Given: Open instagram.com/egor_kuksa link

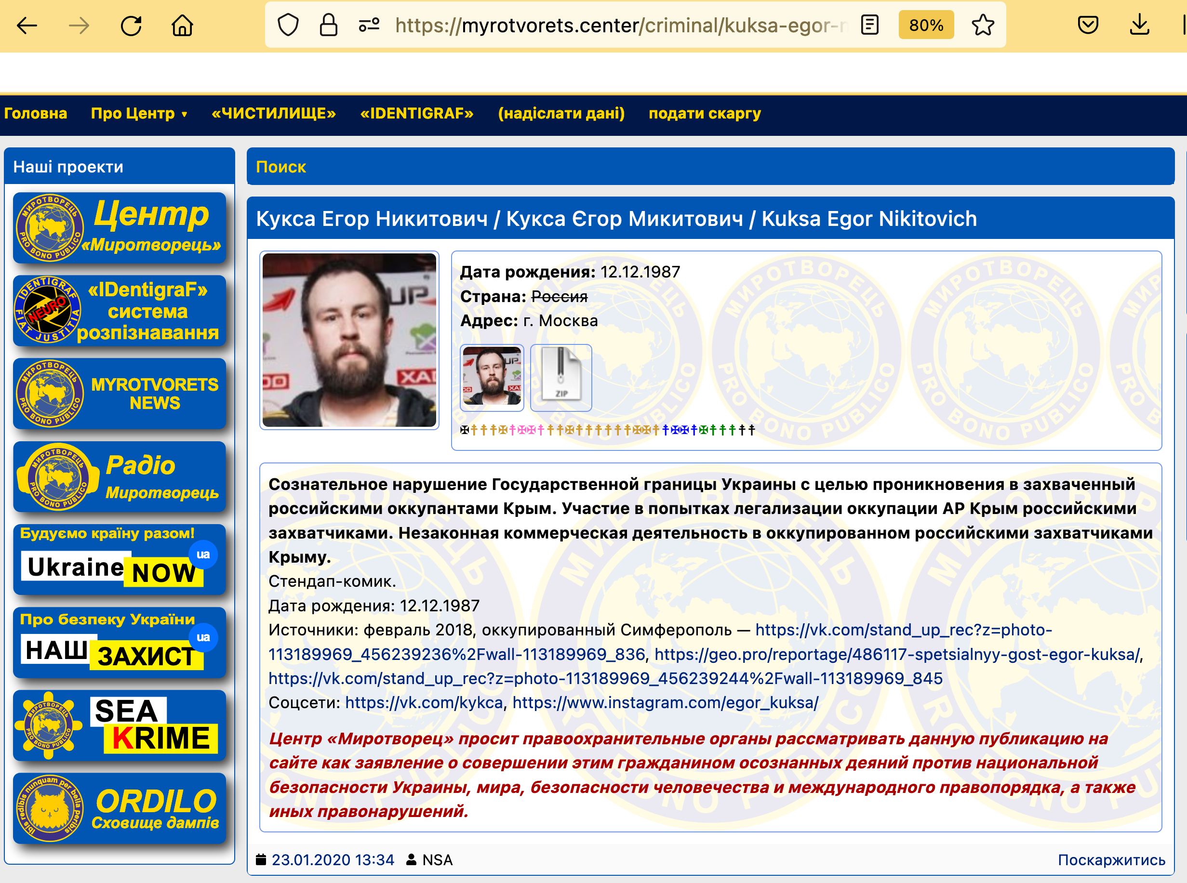Looking at the screenshot, I should (x=665, y=702).
